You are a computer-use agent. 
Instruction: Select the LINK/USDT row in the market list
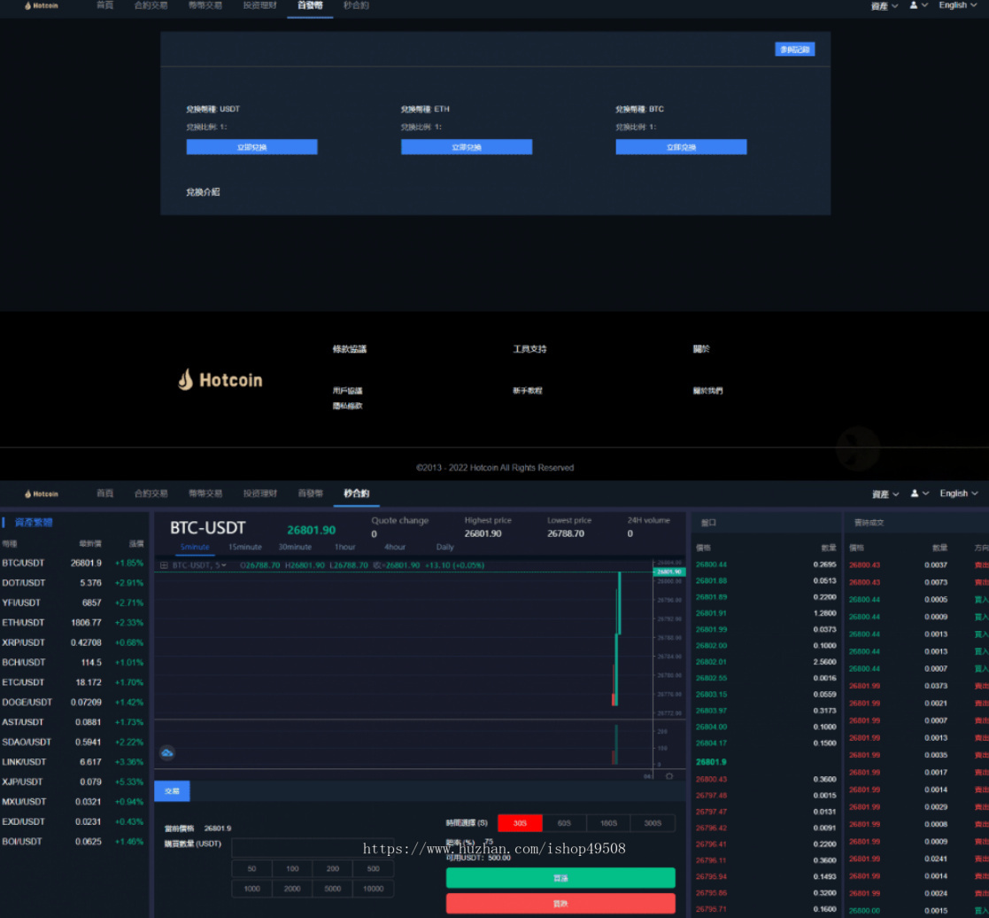pyautogui.click(x=73, y=762)
